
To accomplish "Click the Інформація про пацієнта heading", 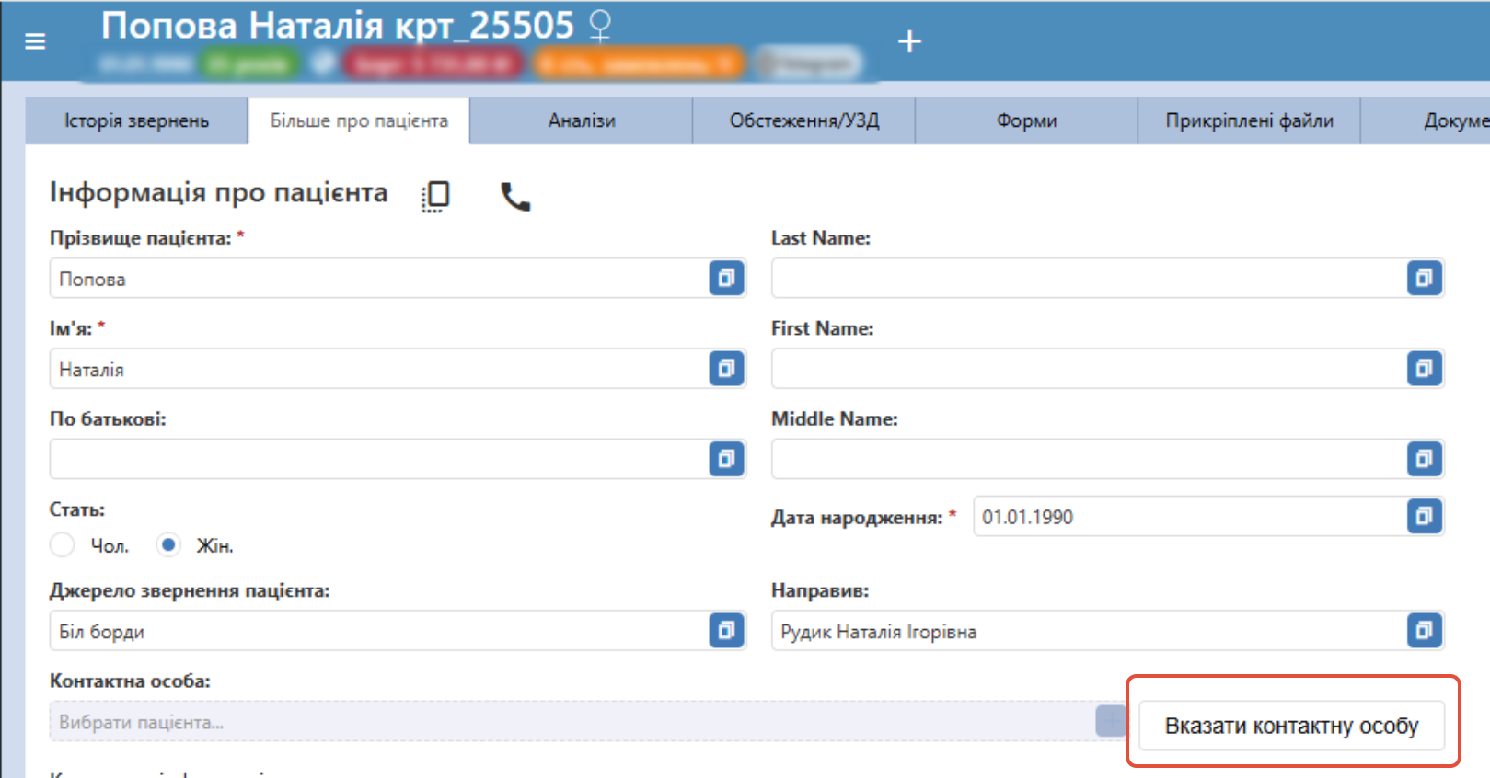I will (x=219, y=192).
